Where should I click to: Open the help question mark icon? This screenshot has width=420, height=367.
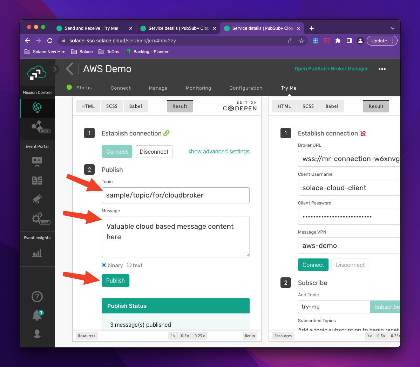[x=37, y=297]
